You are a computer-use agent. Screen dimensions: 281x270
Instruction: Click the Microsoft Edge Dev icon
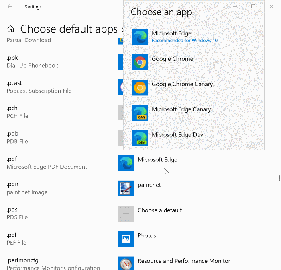pyautogui.click(x=140, y=138)
